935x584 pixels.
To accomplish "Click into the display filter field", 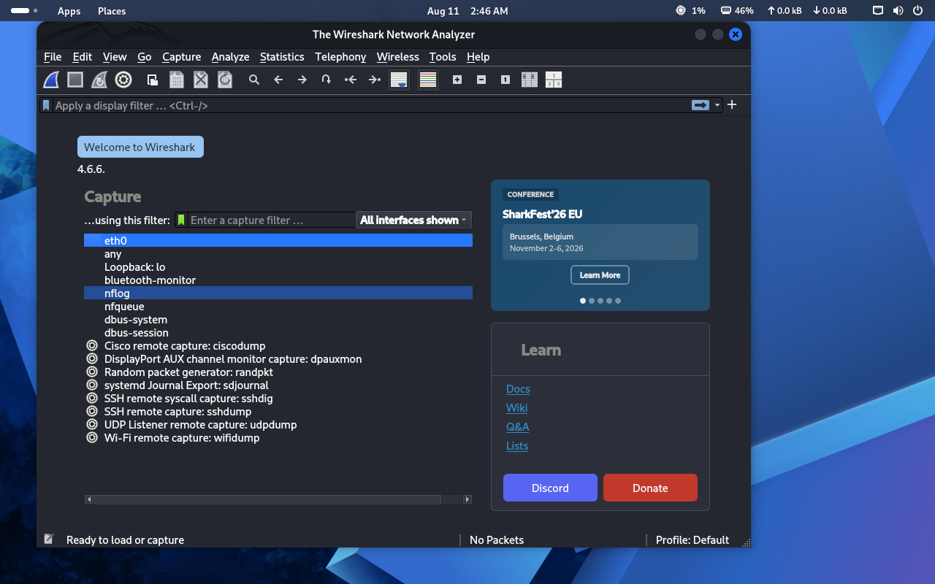I will click(x=371, y=105).
